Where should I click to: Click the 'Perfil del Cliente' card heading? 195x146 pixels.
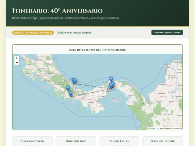click(162, 141)
